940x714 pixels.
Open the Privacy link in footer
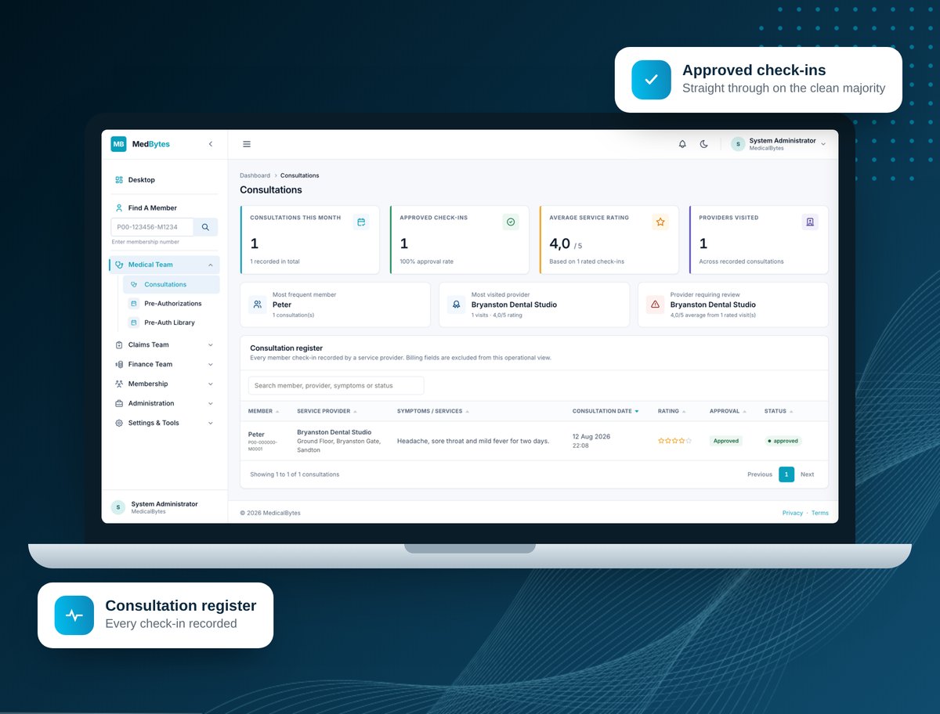coord(793,513)
